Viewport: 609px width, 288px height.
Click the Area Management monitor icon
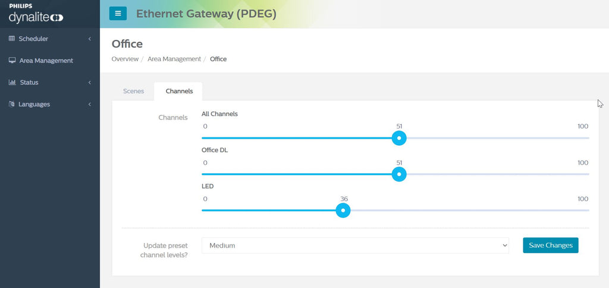point(12,61)
